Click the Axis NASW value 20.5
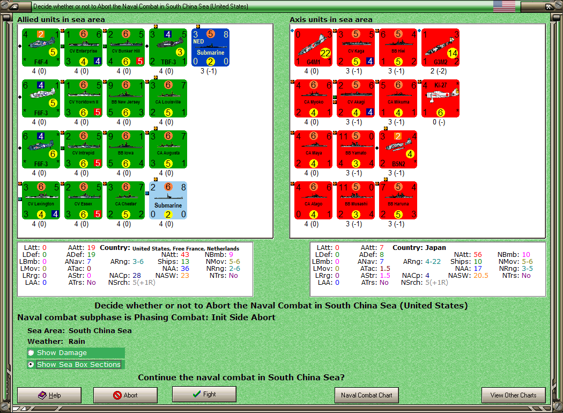The width and height of the screenshot is (563, 413). point(481,276)
